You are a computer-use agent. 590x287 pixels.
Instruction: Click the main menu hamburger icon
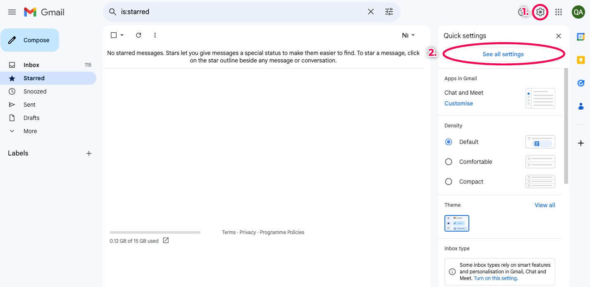coord(12,12)
